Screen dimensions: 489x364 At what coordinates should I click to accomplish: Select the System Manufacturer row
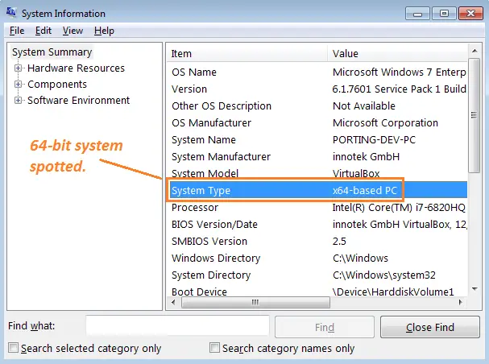pyautogui.click(x=317, y=156)
